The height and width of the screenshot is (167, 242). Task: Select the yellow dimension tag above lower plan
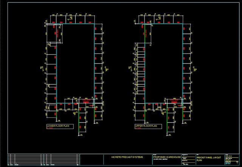pos(70,17)
